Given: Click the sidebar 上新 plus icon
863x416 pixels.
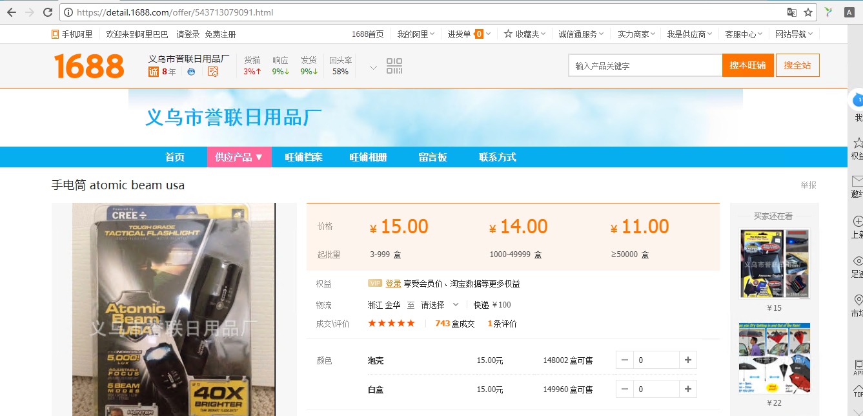Looking at the screenshot, I should pyautogui.click(x=858, y=221).
